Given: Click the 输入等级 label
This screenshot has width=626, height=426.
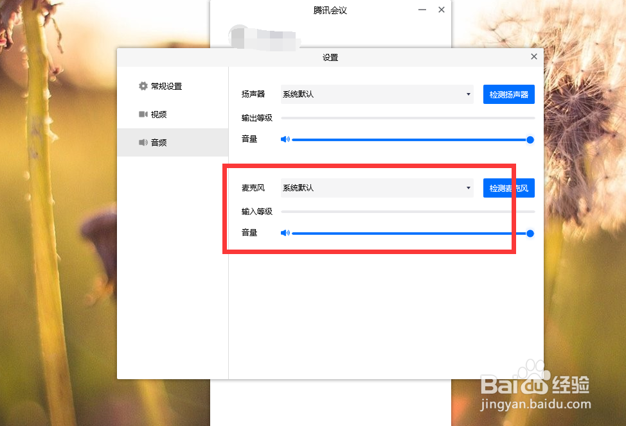Looking at the screenshot, I should point(256,212).
